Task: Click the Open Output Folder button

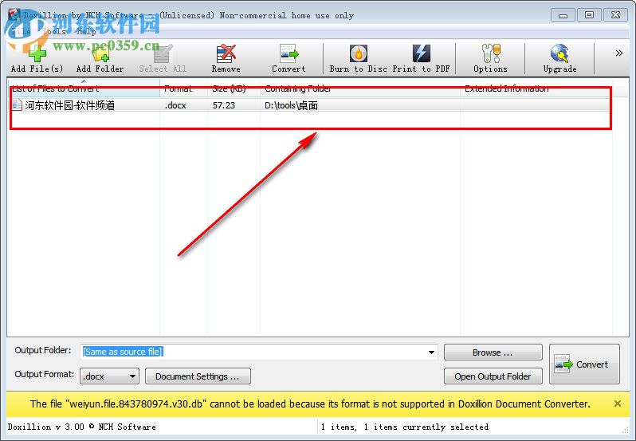Action: 493,376
